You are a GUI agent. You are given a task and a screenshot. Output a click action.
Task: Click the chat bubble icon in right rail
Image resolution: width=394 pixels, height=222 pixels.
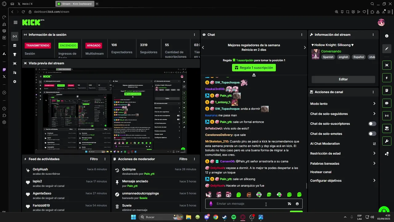[387, 103]
